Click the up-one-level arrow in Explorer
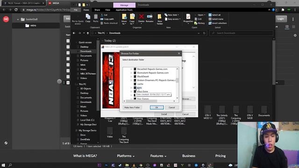The image size is (299, 168). pyautogui.click(x=88, y=33)
